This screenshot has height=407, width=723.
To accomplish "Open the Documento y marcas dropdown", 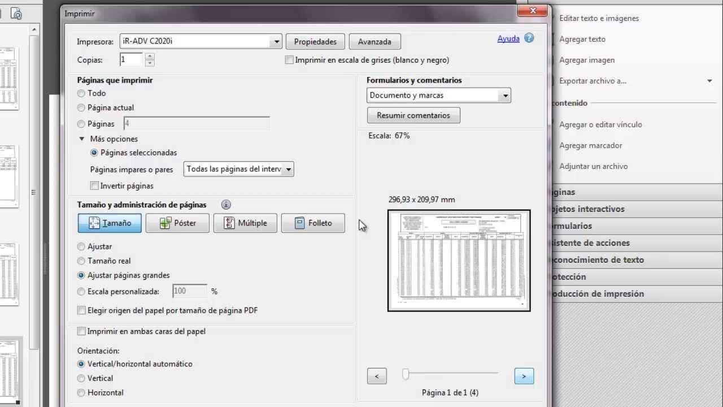I will 505,95.
